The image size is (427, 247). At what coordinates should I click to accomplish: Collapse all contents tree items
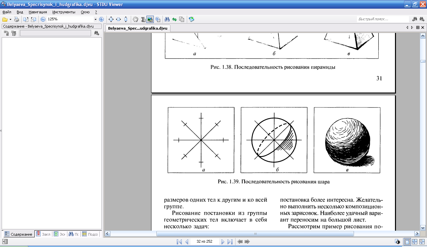pyautogui.click(x=14, y=33)
